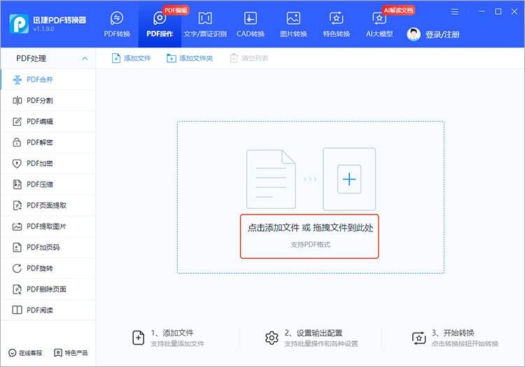Select PDF旋转 in the sidebar
The image size is (525, 367).
48,268
